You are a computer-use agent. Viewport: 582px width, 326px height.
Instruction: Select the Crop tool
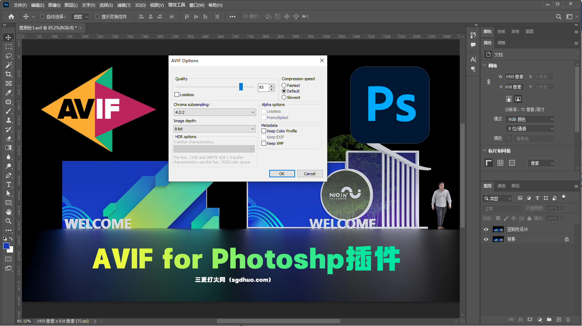point(8,74)
